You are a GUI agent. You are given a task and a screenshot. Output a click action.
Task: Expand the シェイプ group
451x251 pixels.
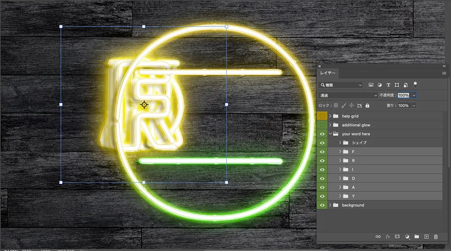click(340, 143)
